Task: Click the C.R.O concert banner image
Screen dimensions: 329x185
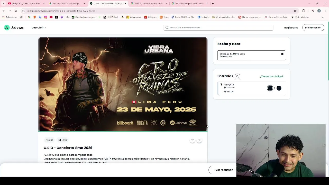Action: (123, 84)
